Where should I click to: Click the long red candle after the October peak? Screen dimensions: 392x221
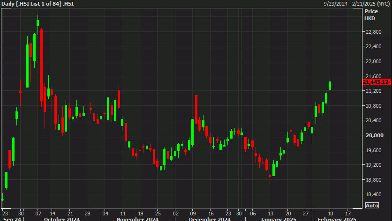[42, 66]
